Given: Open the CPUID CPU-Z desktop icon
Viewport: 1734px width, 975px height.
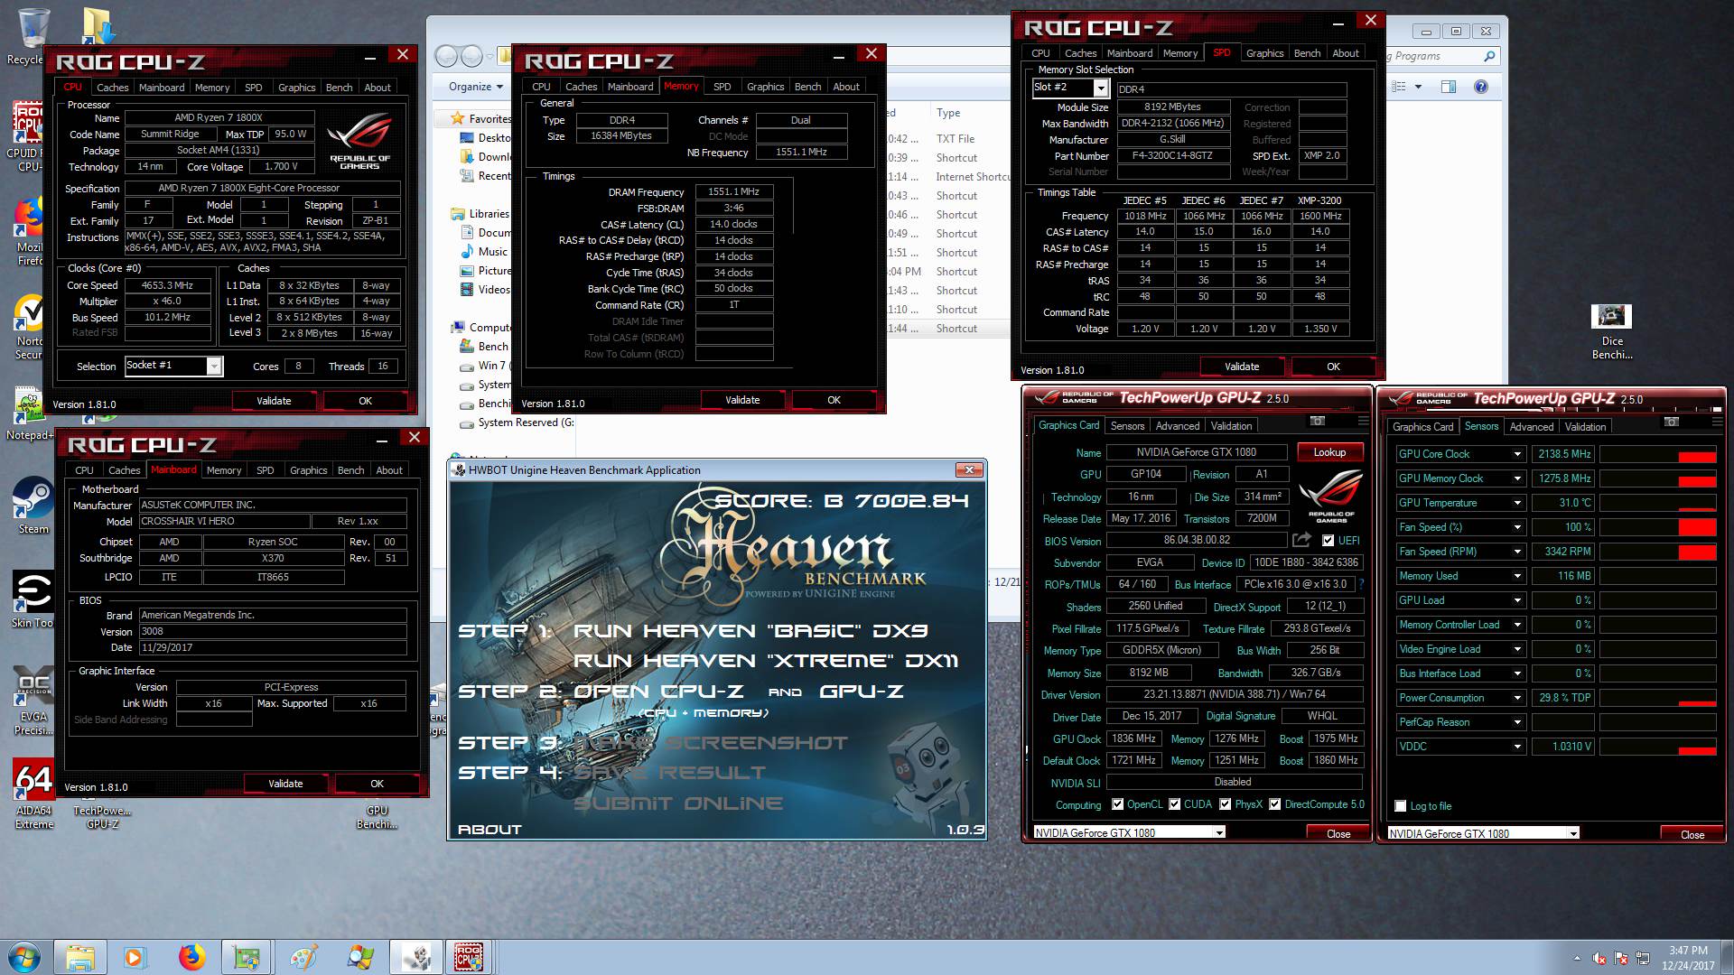Looking at the screenshot, I should (x=27, y=135).
